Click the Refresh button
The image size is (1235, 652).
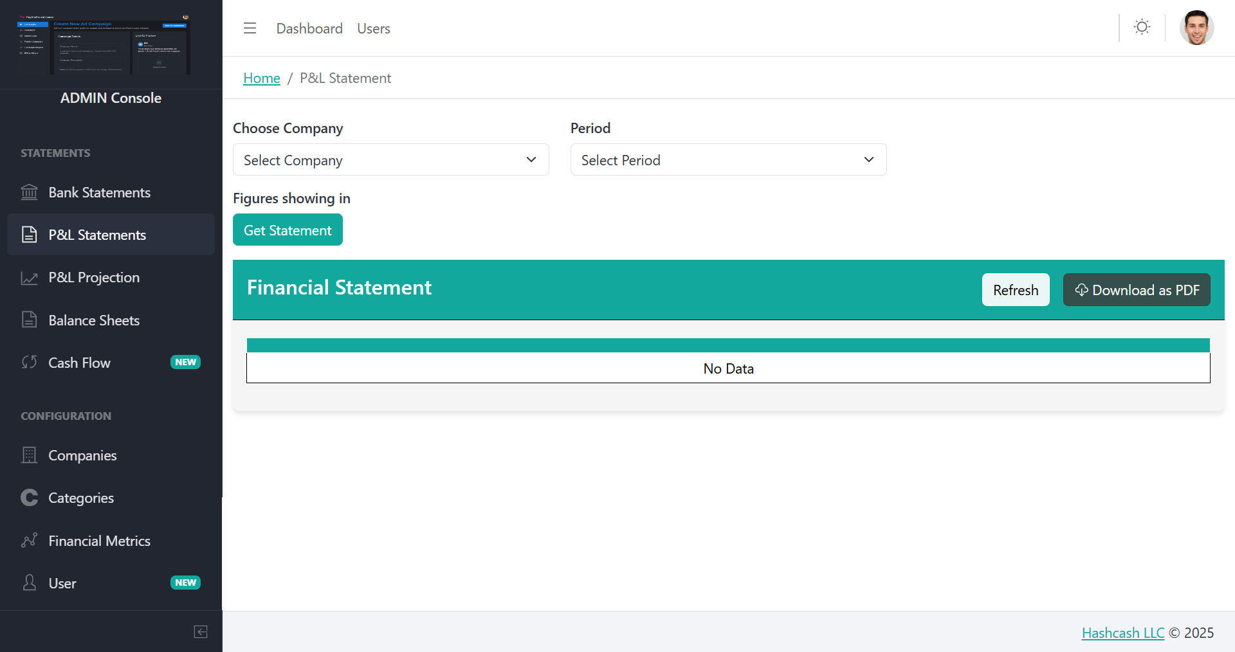[x=1015, y=290]
